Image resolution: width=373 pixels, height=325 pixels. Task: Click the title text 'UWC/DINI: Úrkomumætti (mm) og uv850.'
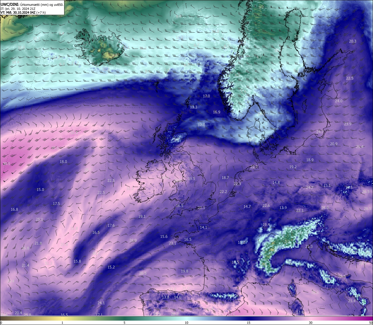click(32, 4)
